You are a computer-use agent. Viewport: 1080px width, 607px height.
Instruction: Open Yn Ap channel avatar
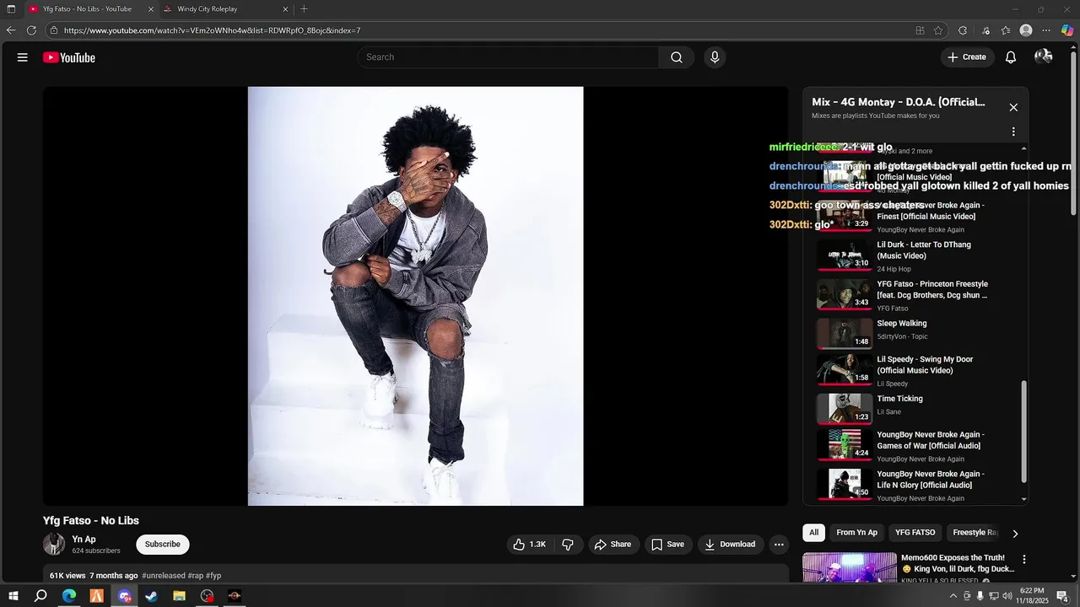pyautogui.click(x=54, y=545)
